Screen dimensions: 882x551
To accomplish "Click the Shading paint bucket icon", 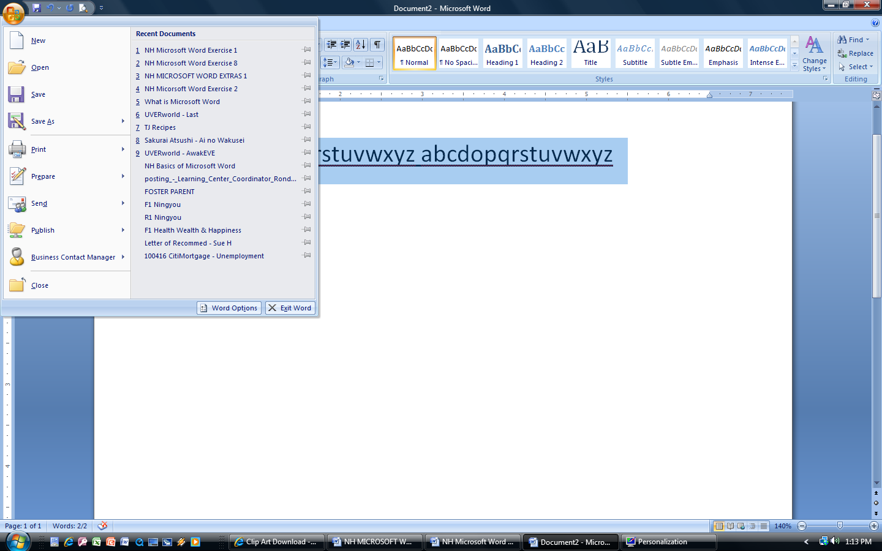I will coord(349,62).
